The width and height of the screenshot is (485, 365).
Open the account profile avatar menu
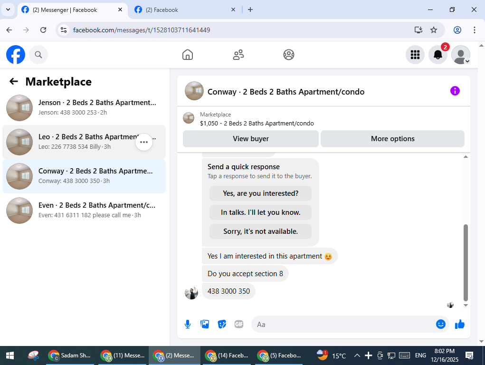[461, 55]
